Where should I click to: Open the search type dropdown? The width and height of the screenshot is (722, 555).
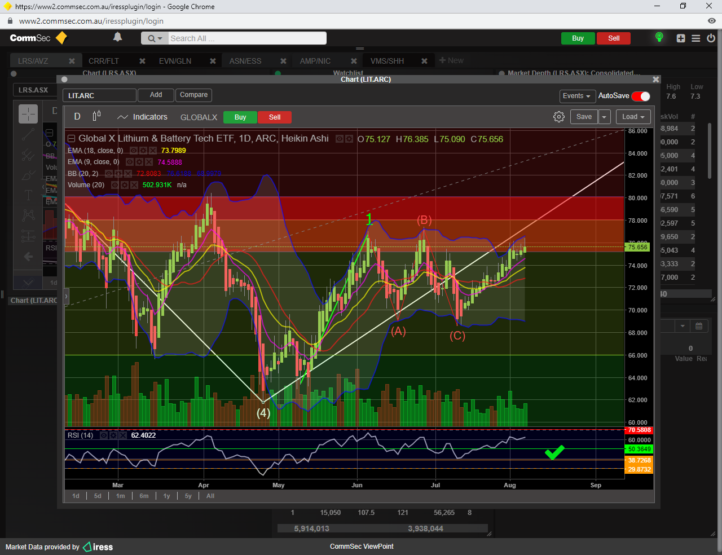pos(155,38)
